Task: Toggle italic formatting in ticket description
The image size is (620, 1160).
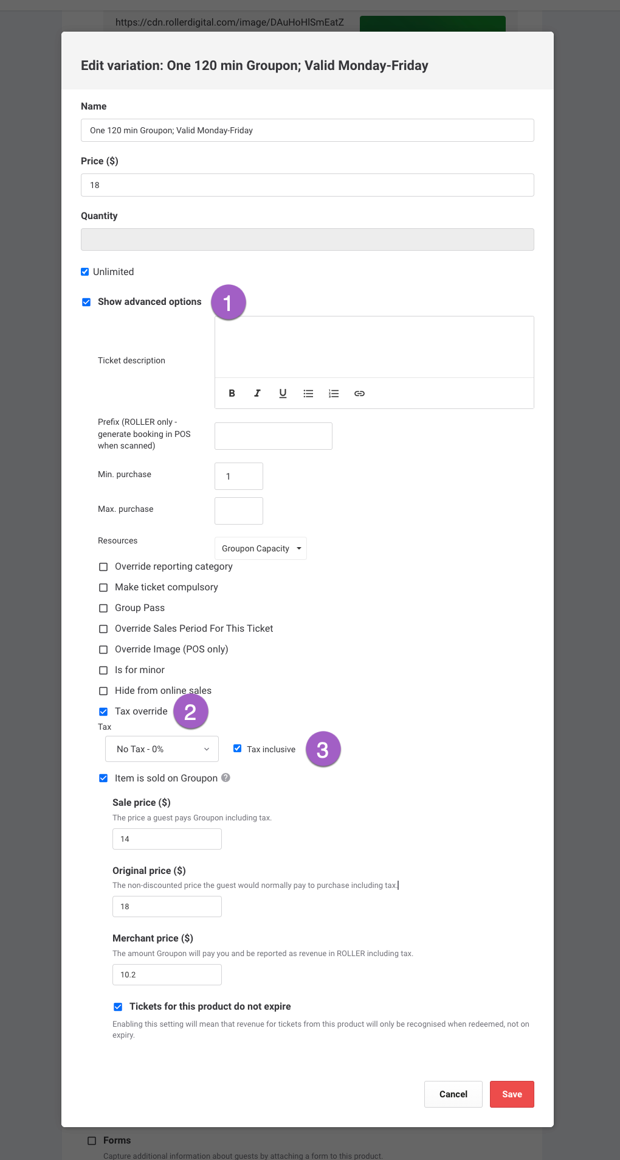Action: coord(257,393)
